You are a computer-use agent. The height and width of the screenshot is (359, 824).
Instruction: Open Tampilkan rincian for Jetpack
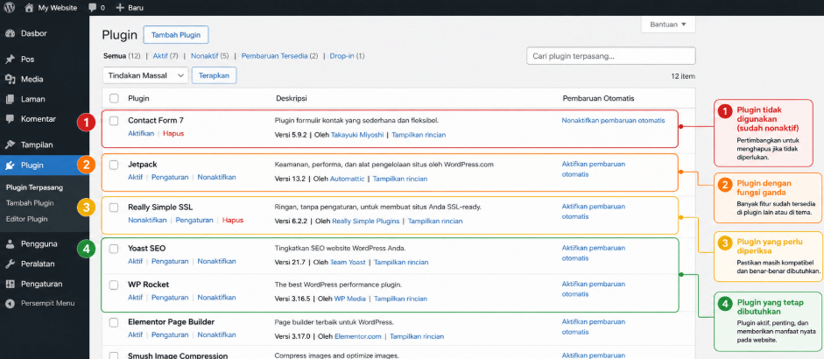pyautogui.click(x=400, y=179)
